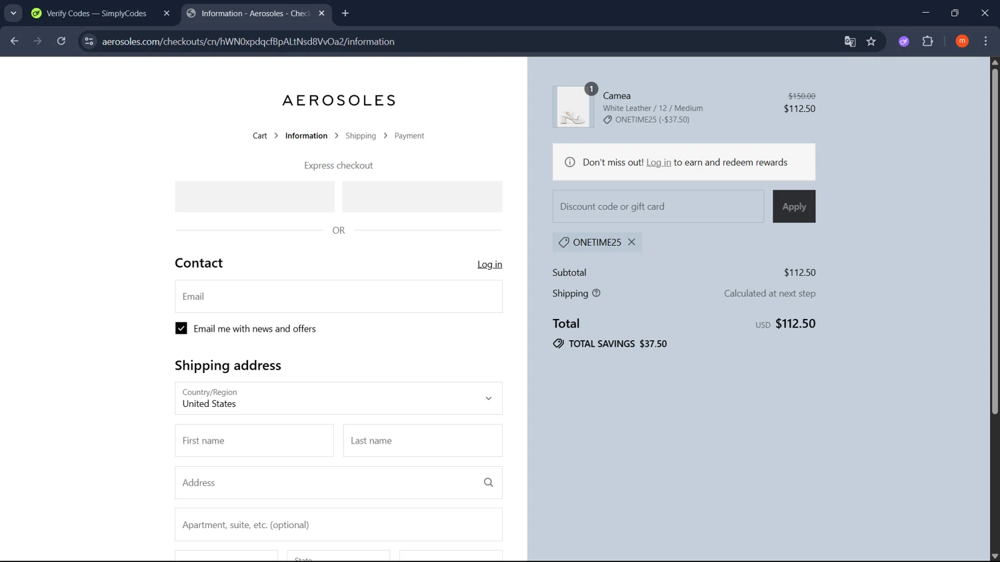Click the ONETIME25 (-$37.50) item discount text
Viewport: 1000px width, 562px height.
tap(652, 120)
